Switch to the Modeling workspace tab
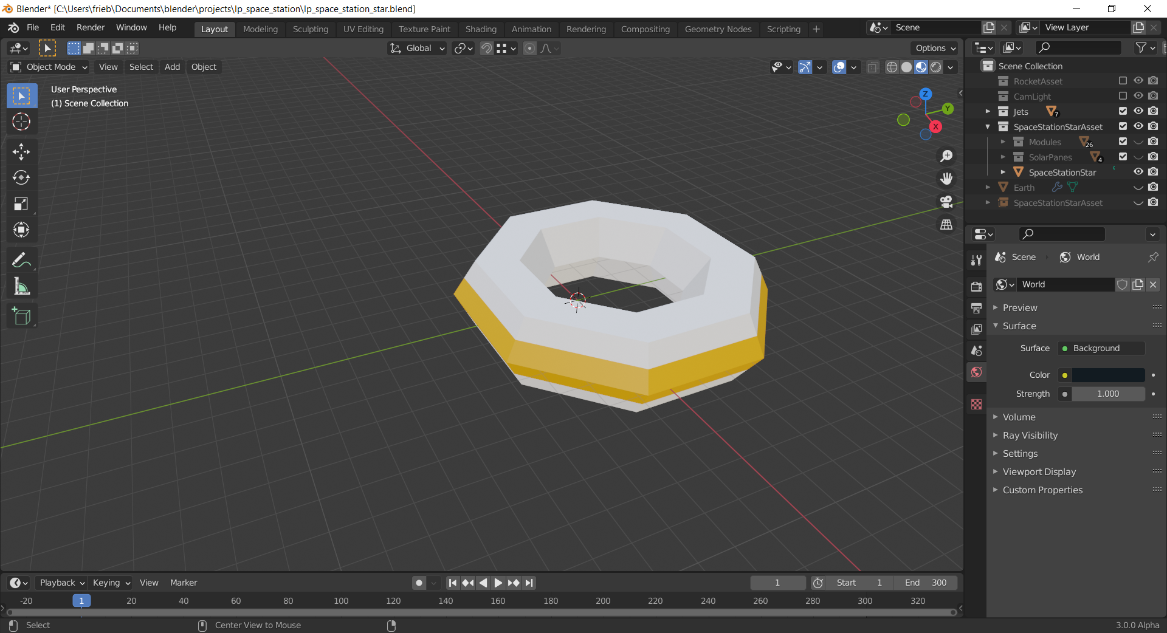Screen dimensions: 1167x633 (x=260, y=29)
